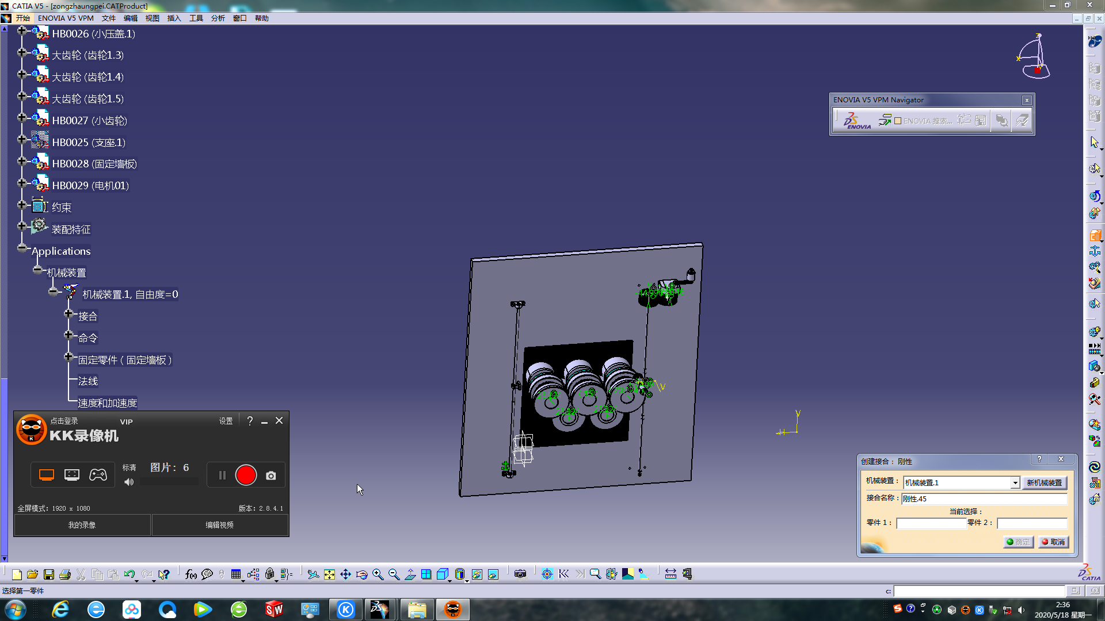Viewport: 1105px width, 621px height.
Task: Open the 机械装置 dropdown in joint dialog
Action: (x=1015, y=483)
